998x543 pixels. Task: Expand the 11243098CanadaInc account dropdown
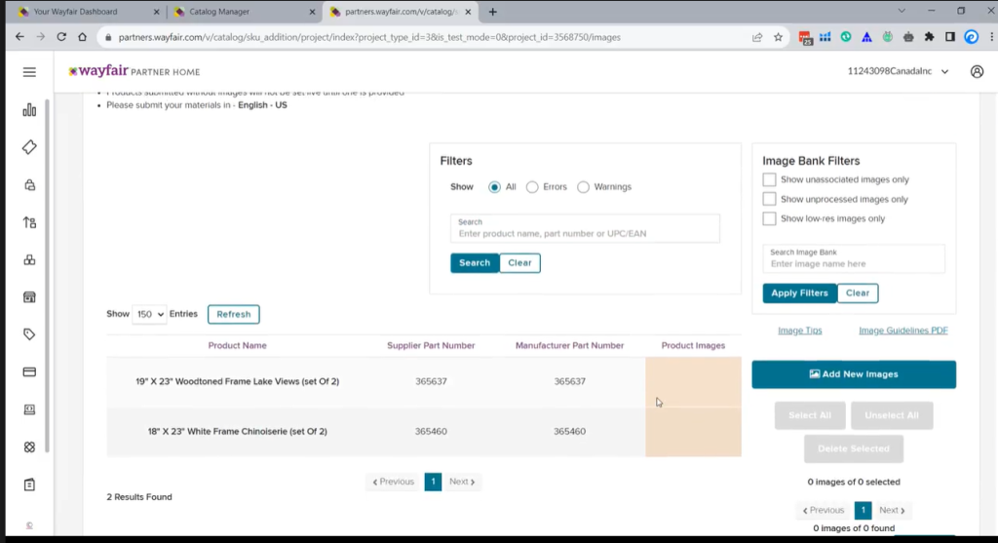pyautogui.click(x=898, y=71)
